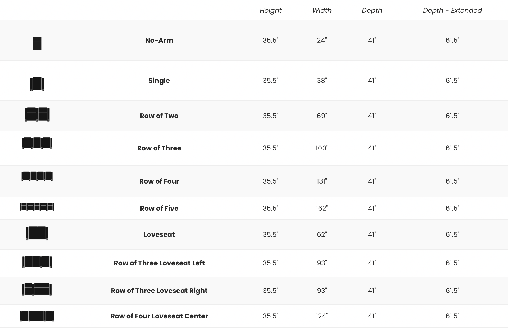Image resolution: width=508 pixels, height=328 pixels.
Task: Click the Row of Five seating icon
Action: [37, 207]
